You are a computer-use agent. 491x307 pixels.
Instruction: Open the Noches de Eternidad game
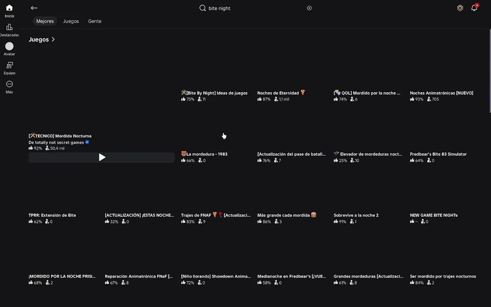coord(281,93)
